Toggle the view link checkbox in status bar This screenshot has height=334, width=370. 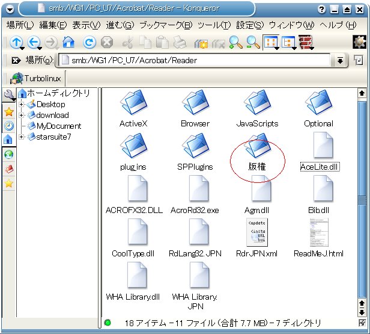362,323
